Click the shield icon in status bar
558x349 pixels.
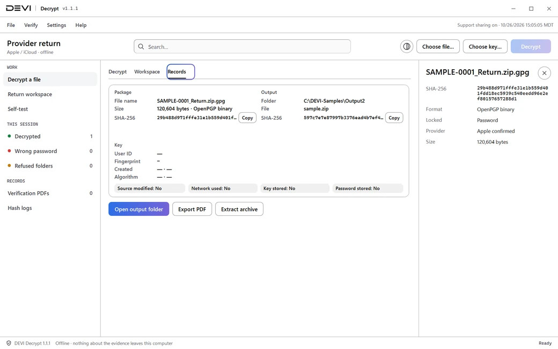point(9,343)
